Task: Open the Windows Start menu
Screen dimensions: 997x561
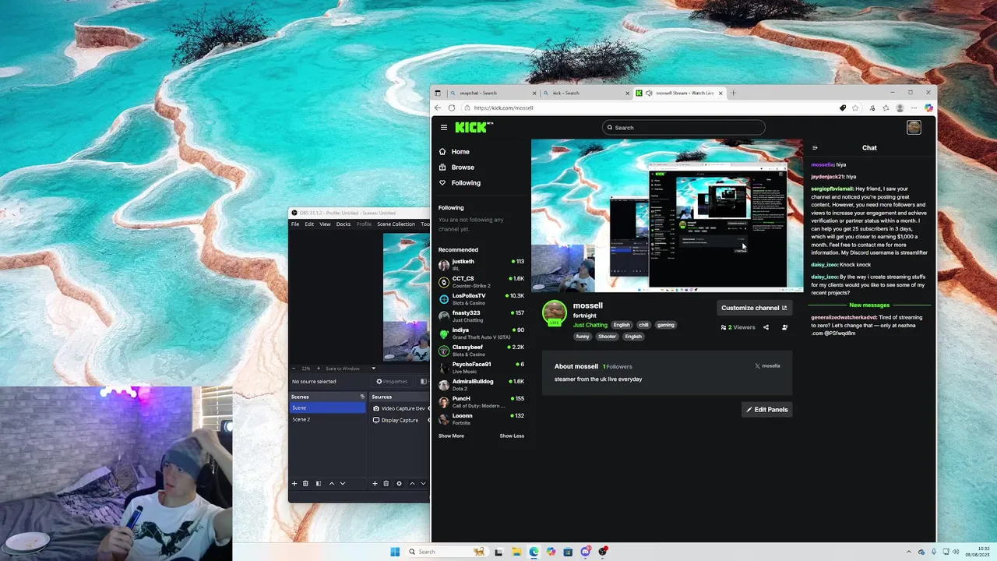Action: (x=395, y=552)
